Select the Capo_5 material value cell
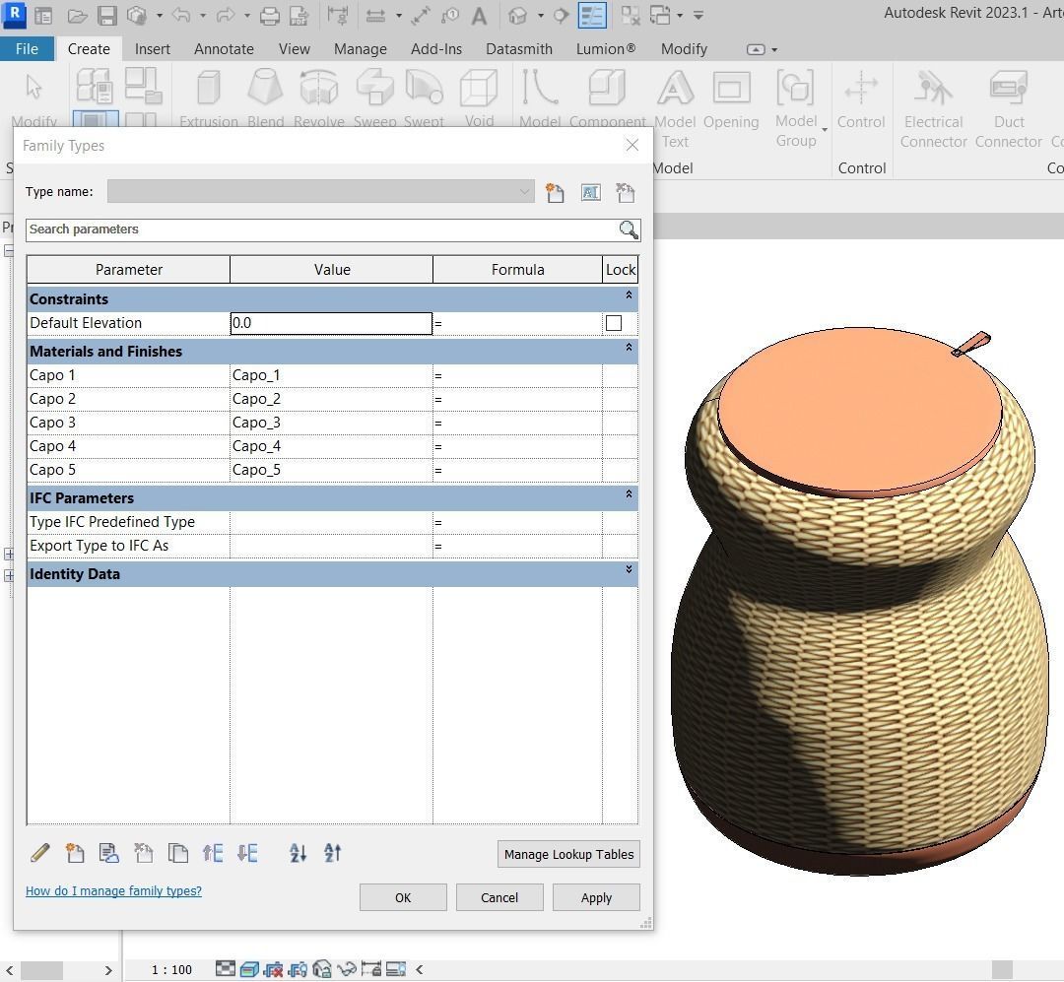Screen dimensions: 1064x982 (x=331, y=470)
